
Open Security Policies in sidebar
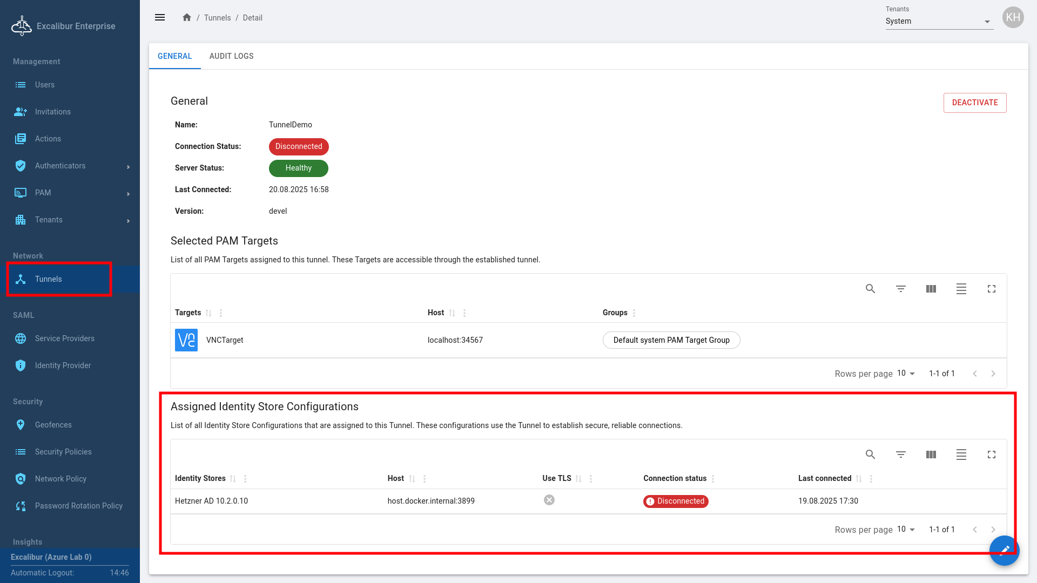coord(63,452)
